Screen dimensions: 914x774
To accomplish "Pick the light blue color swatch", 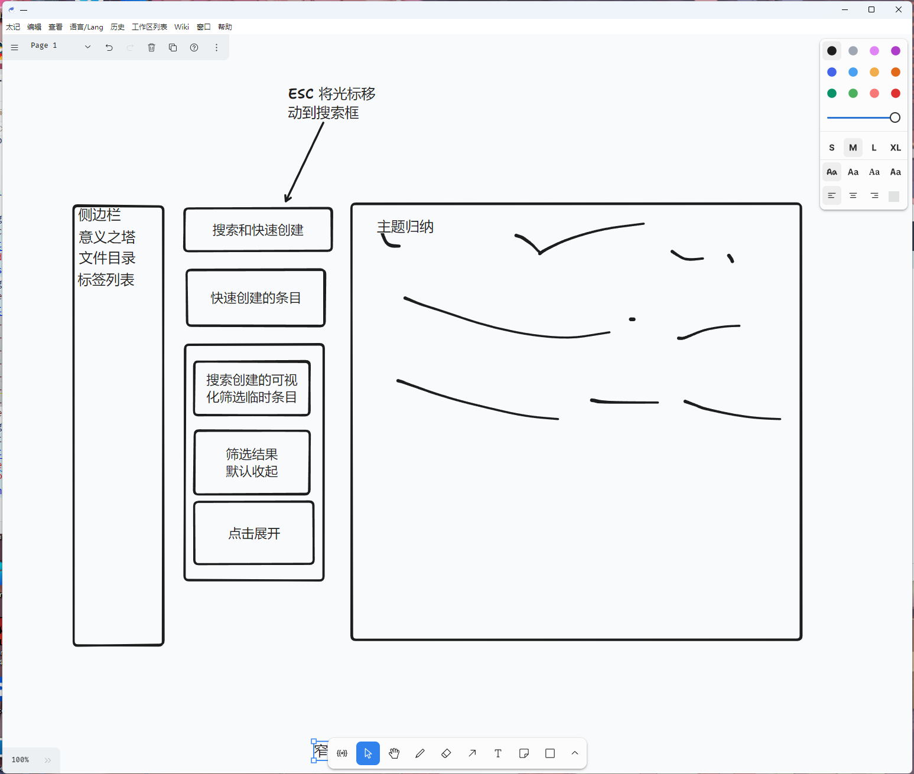I will [853, 72].
